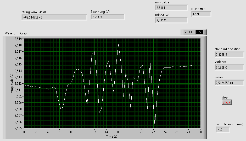Click the stop caption above STOP button

[225, 97]
